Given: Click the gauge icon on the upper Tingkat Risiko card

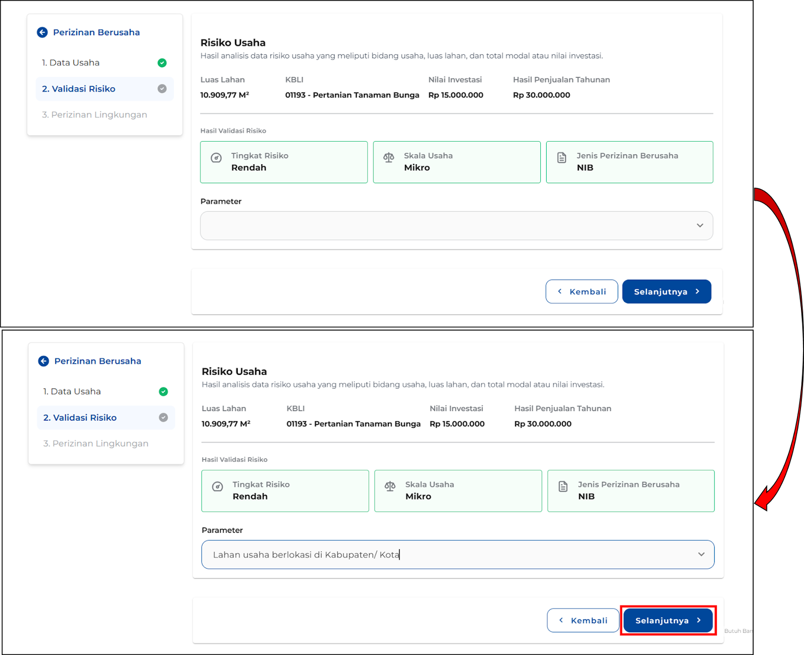Looking at the screenshot, I should [216, 158].
